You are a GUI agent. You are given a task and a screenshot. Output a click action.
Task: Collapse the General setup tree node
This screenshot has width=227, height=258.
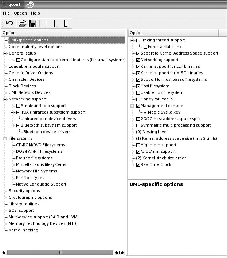tap(5, 53)
